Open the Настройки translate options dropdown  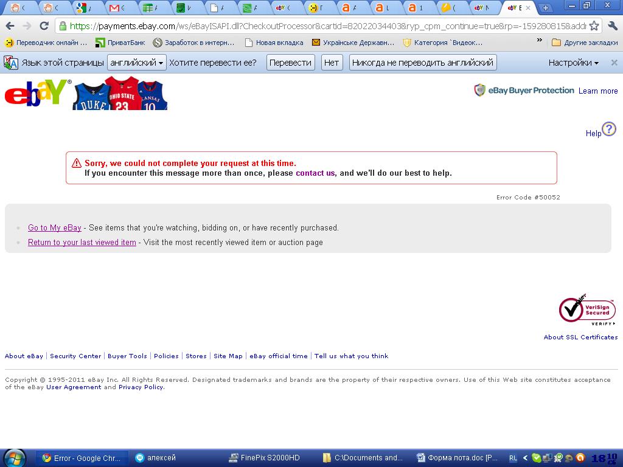573,63
